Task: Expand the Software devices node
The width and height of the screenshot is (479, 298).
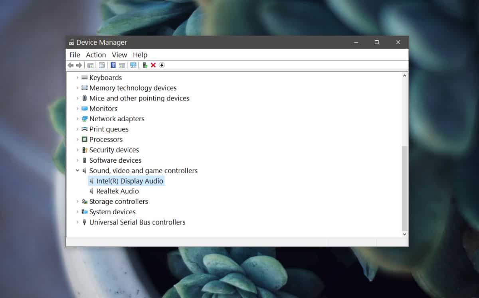Action: tap(77, 160)
